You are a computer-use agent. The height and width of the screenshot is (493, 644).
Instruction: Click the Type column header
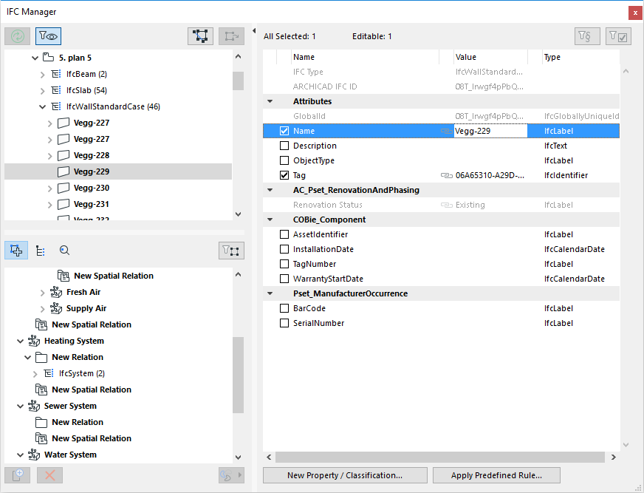pyautogui.click(x=580, y=57)
